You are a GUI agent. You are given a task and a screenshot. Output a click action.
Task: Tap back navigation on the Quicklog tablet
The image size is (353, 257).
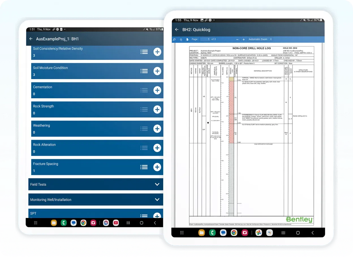tap(313, 233)
